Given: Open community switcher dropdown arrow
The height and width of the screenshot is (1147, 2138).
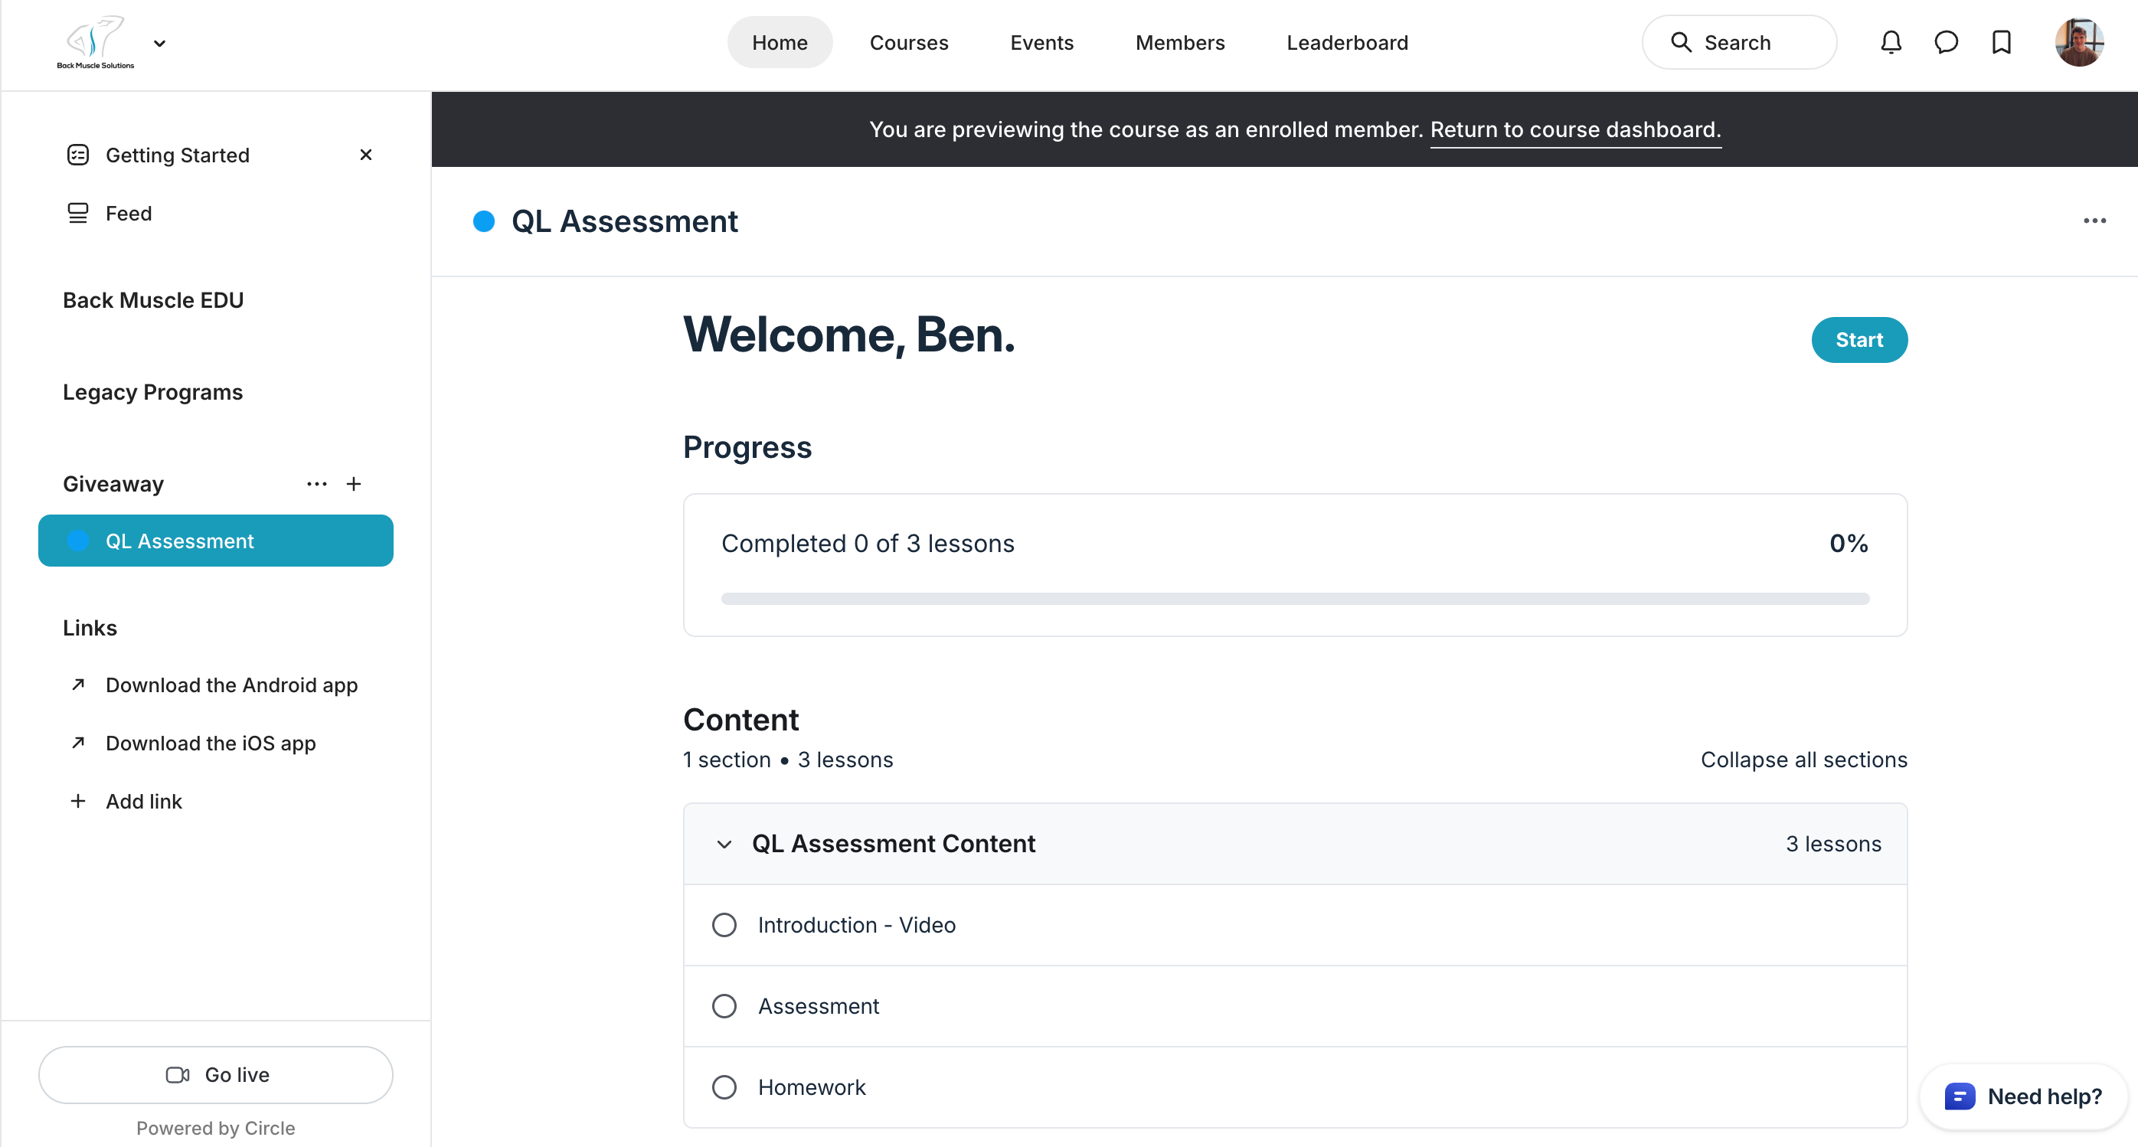Looking at the screenshot, I should [x=159, y=43].
